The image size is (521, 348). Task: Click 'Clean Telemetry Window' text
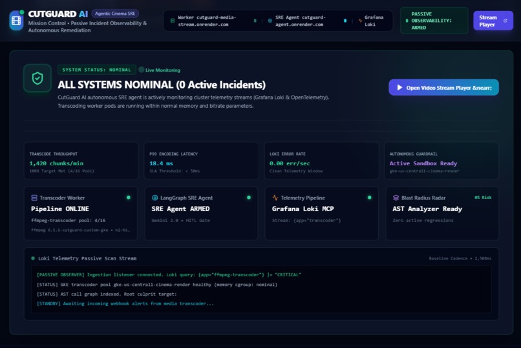pyautogui.click(x=296, y=171)
